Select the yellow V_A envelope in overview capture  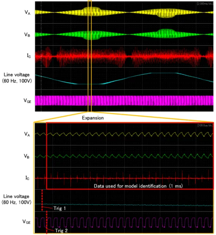coord(124,12)
